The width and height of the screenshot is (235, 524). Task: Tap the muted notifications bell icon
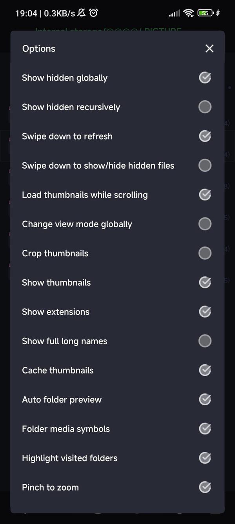click(x=81, y=13)
